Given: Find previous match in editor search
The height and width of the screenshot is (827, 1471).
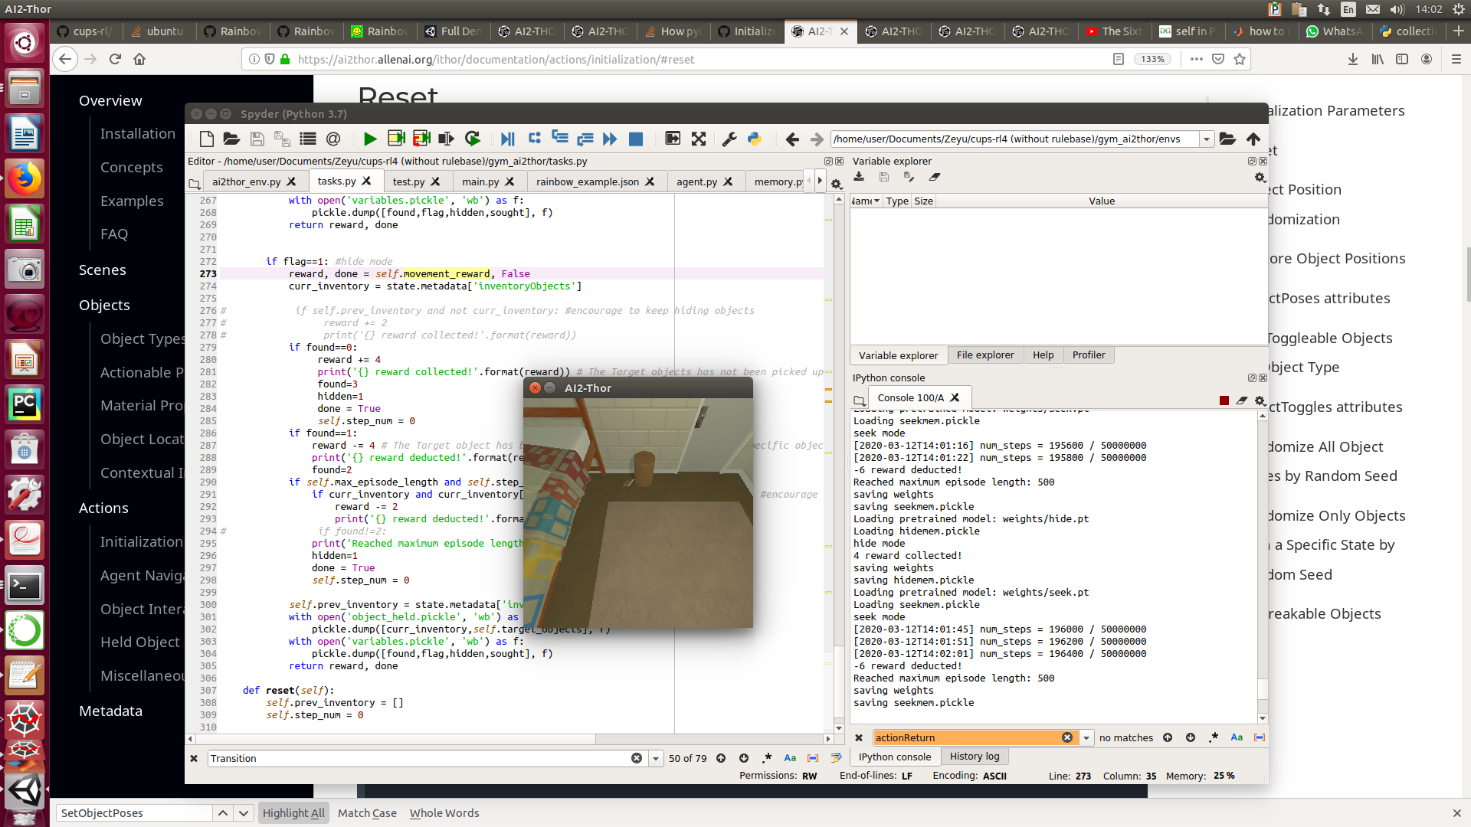Looking at the screenshot, I should pyautogui.click(x=721, y=758).
